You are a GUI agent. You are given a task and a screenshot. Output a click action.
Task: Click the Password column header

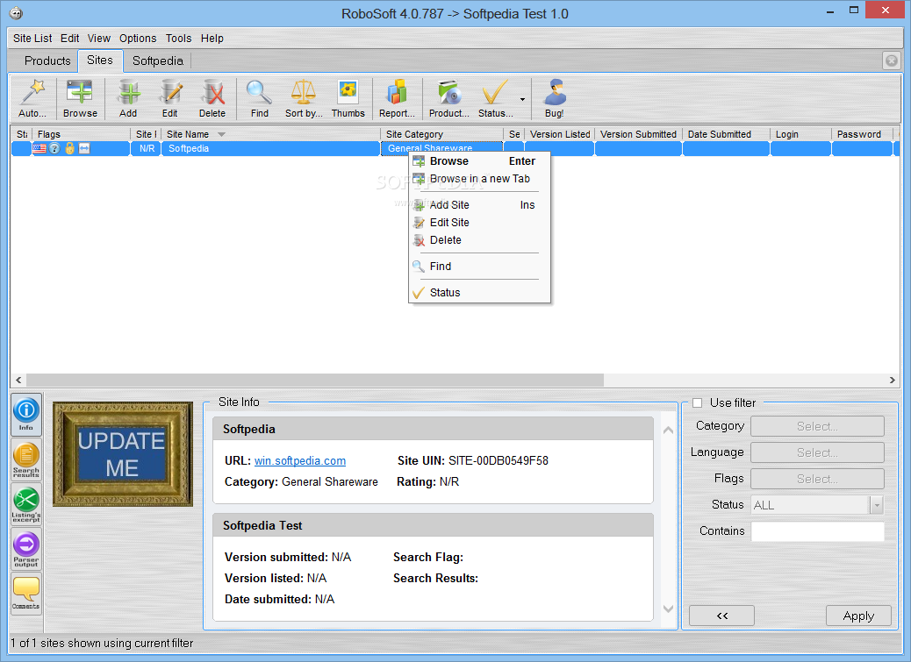click(862, 135)
